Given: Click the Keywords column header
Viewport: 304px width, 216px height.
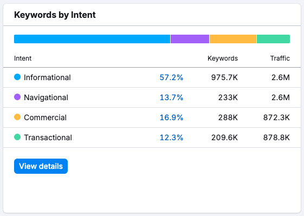Looking at the screenshot, I should tap(223, 58).
